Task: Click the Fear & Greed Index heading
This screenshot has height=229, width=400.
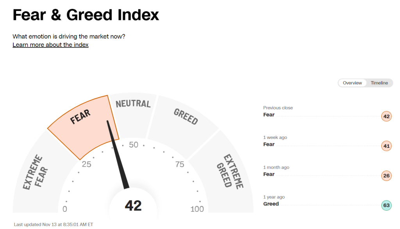Action: 86,15
